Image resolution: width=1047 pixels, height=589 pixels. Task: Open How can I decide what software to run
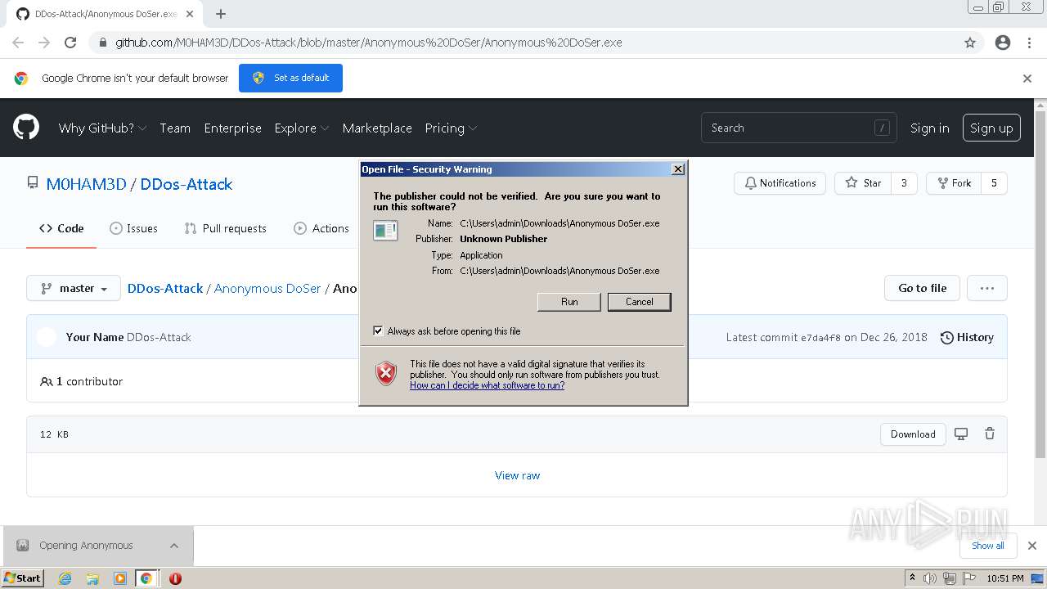click(x=487, y=385)
